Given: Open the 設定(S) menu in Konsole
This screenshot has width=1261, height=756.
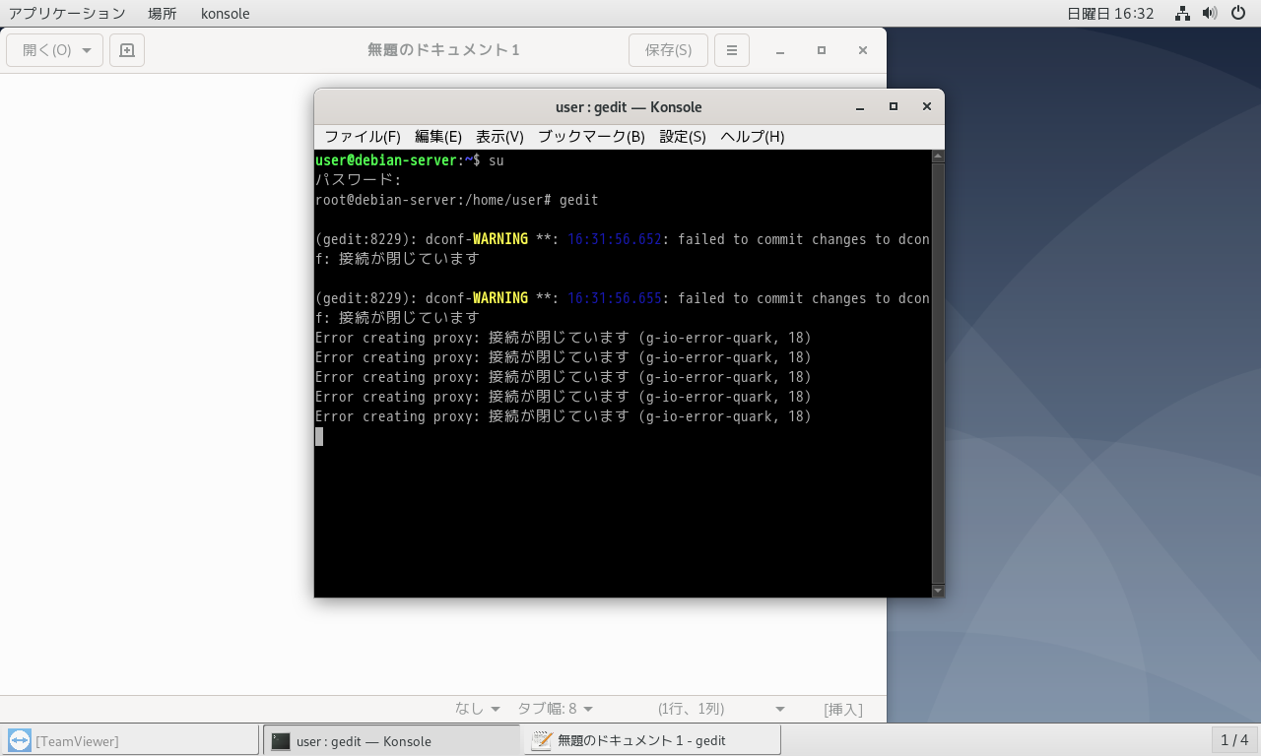Looking at the screenshot, I should point(682,137).
